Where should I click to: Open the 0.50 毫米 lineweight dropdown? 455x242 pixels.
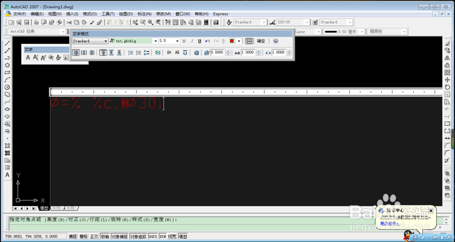pyautogui.click(x=363, y=31)
